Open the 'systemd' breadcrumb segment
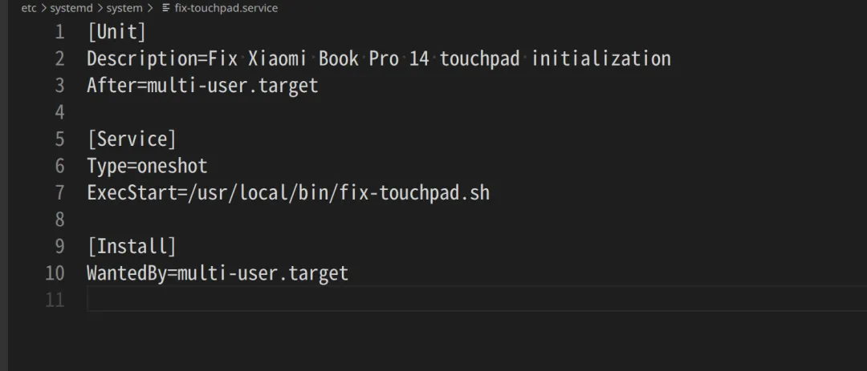The image size is (867, 371). (x=69, y=8)
